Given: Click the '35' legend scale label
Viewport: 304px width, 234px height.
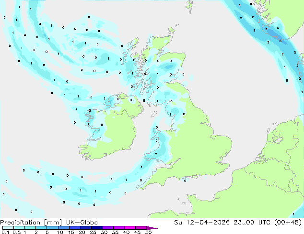Looking at the screenshot, I should 115,232.
